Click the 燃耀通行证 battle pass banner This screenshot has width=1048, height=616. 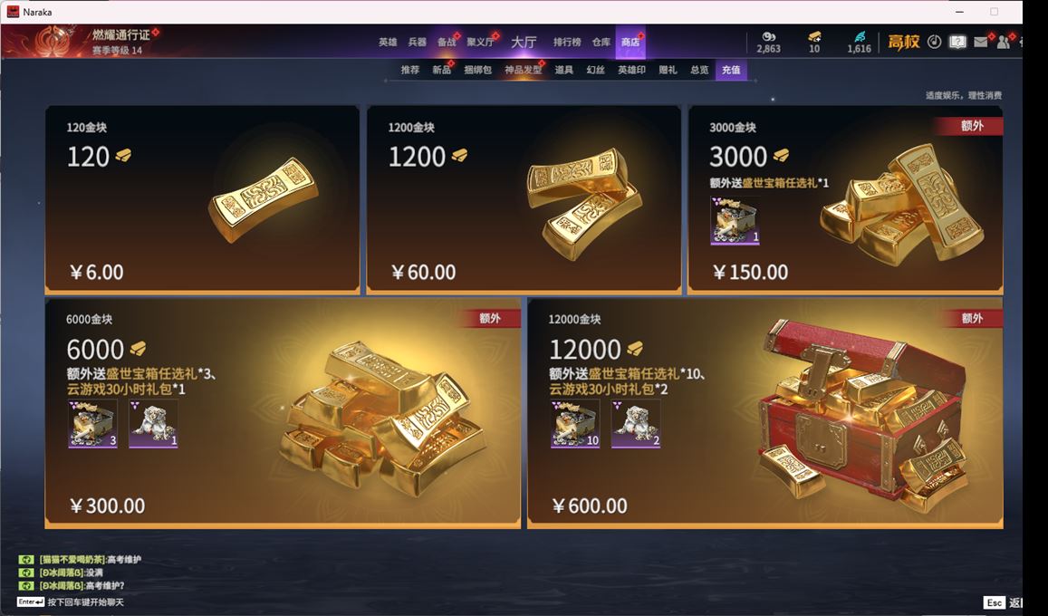pyautogui.click(x=81, y=41)
